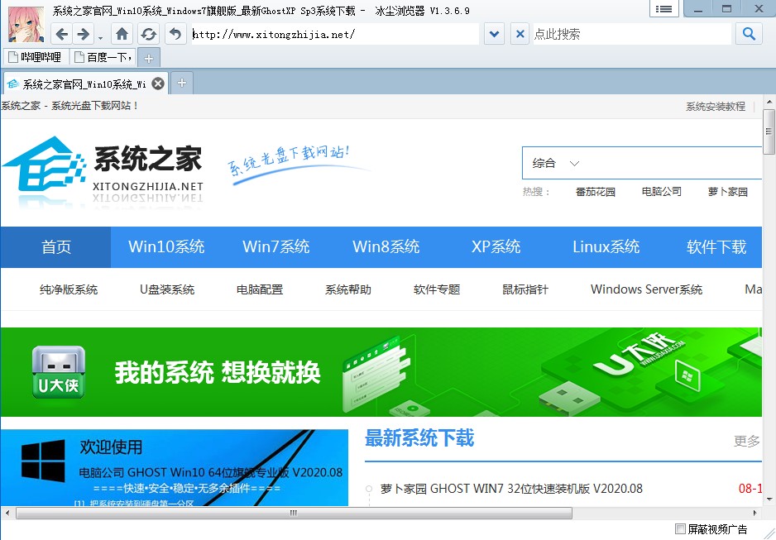This screenshot has height=540, width=776.
Task: Maximize the 冰尘浏览器 window
Action: [x=726, y=9]
